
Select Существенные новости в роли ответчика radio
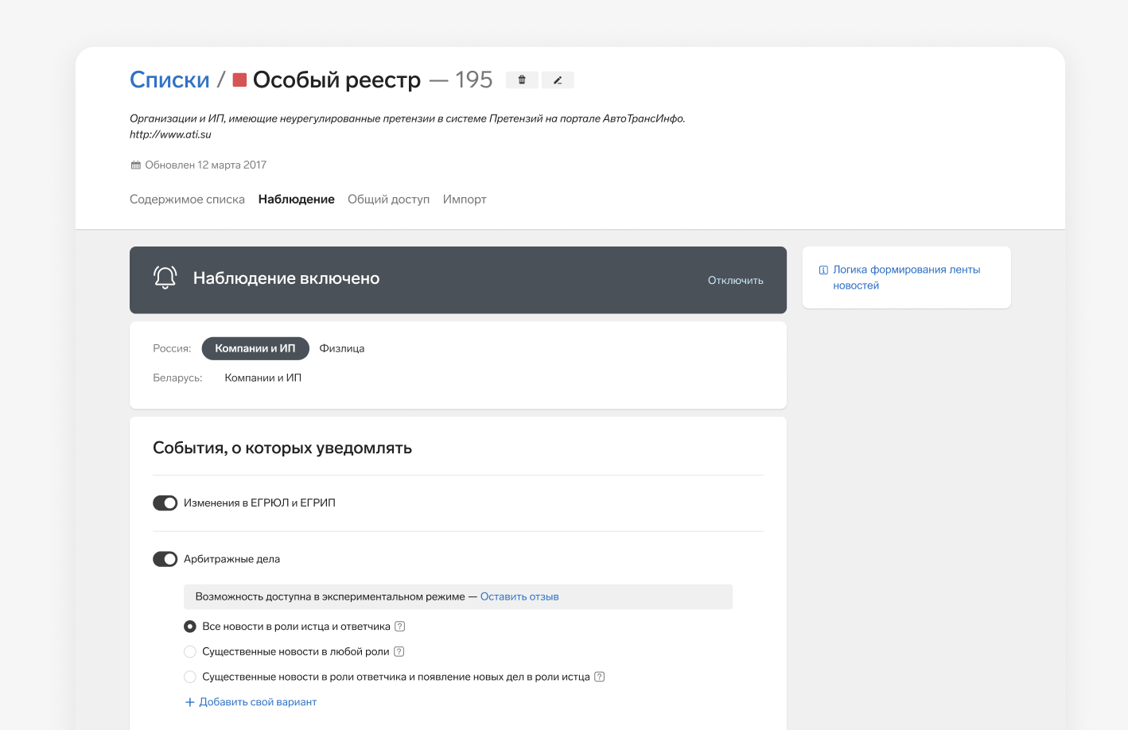[189, 677]
